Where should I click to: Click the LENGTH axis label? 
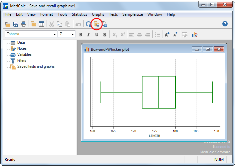[154, 136]
